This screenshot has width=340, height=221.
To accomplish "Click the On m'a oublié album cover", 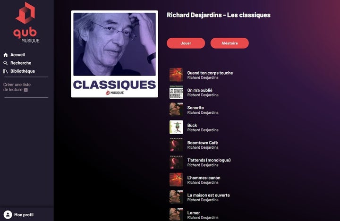I will click(176, 92).
